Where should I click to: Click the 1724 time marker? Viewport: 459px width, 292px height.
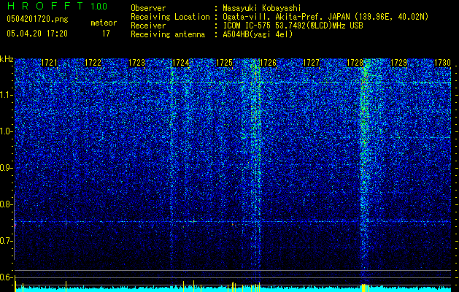click(x=181, y=63)
